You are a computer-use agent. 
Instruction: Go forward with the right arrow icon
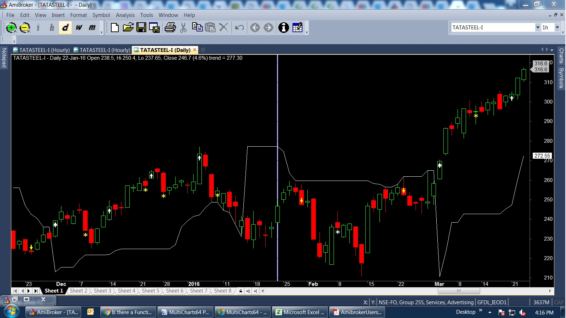pos(269,28)
